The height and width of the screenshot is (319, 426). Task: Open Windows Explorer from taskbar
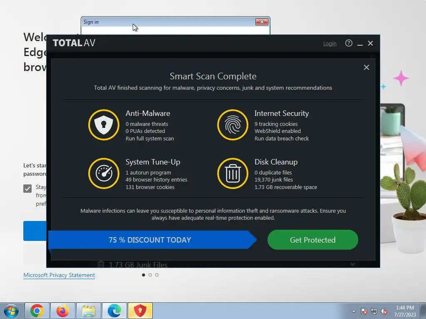click(x=89, y=311)
